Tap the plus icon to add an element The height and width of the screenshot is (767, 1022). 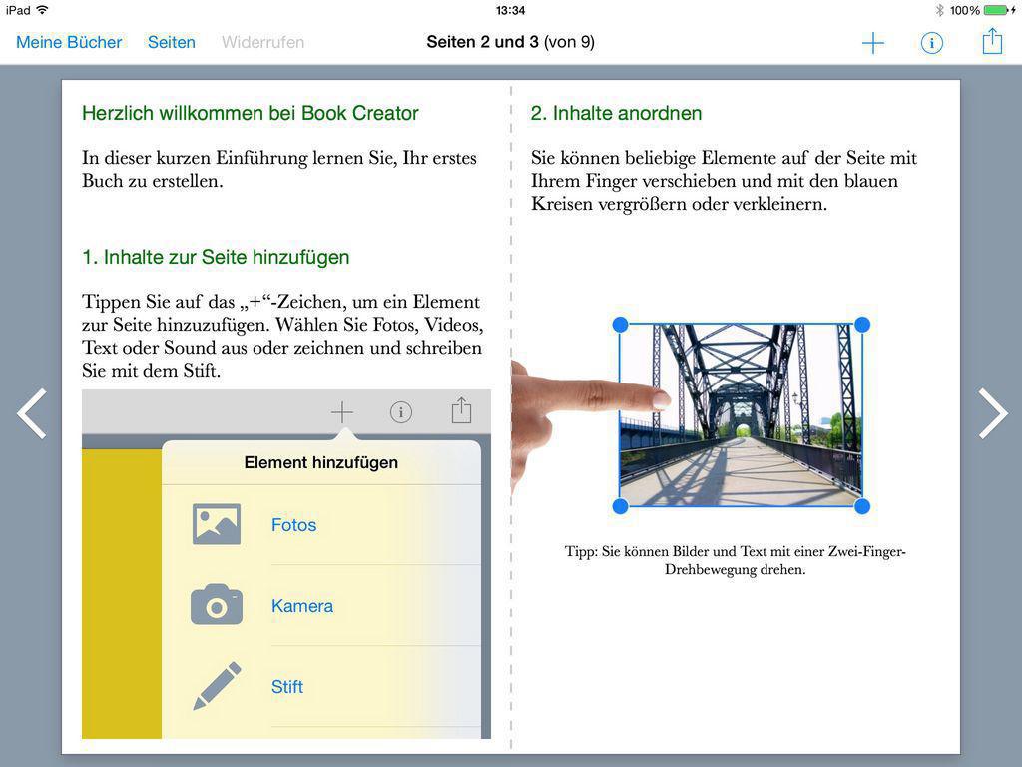point(872,42)
